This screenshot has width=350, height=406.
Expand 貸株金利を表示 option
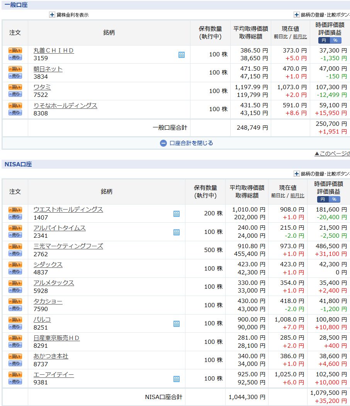click(x=52, y=15)
